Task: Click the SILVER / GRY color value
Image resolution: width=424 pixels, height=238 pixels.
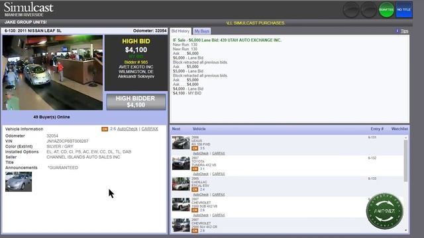Action: (60, 147)
